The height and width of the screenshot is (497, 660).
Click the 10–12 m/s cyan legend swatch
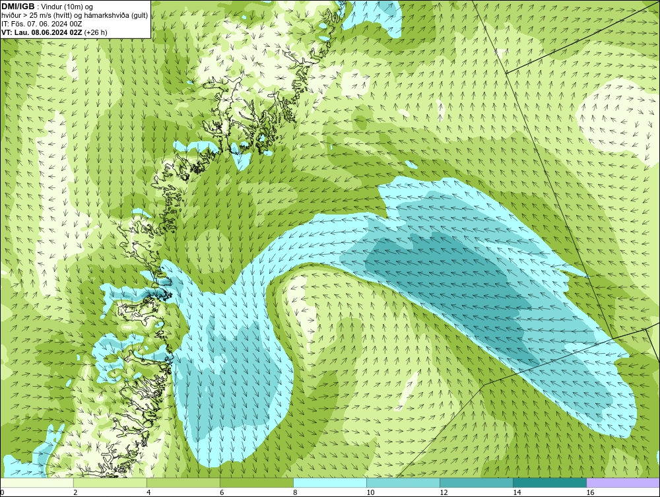403,482
